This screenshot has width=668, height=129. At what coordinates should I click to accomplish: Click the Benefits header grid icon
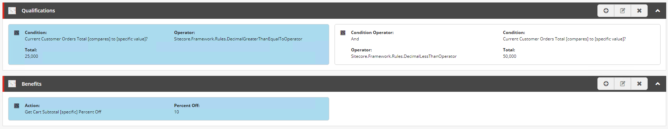12,84
